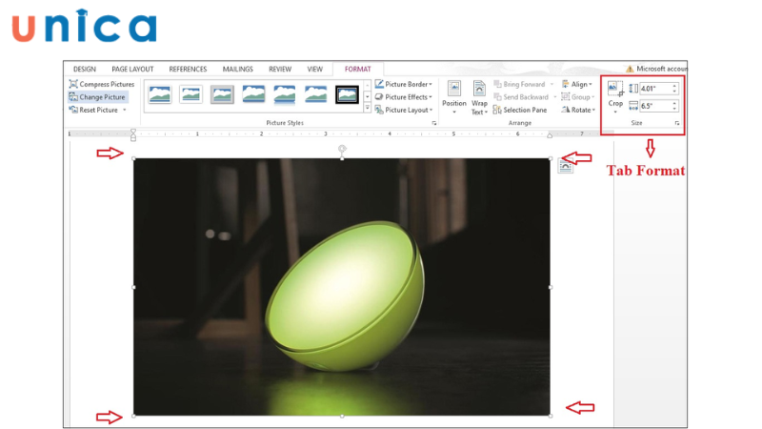762x429 pixels.
Task: Open the Picture Border dropdown
Action: (407, 84)
